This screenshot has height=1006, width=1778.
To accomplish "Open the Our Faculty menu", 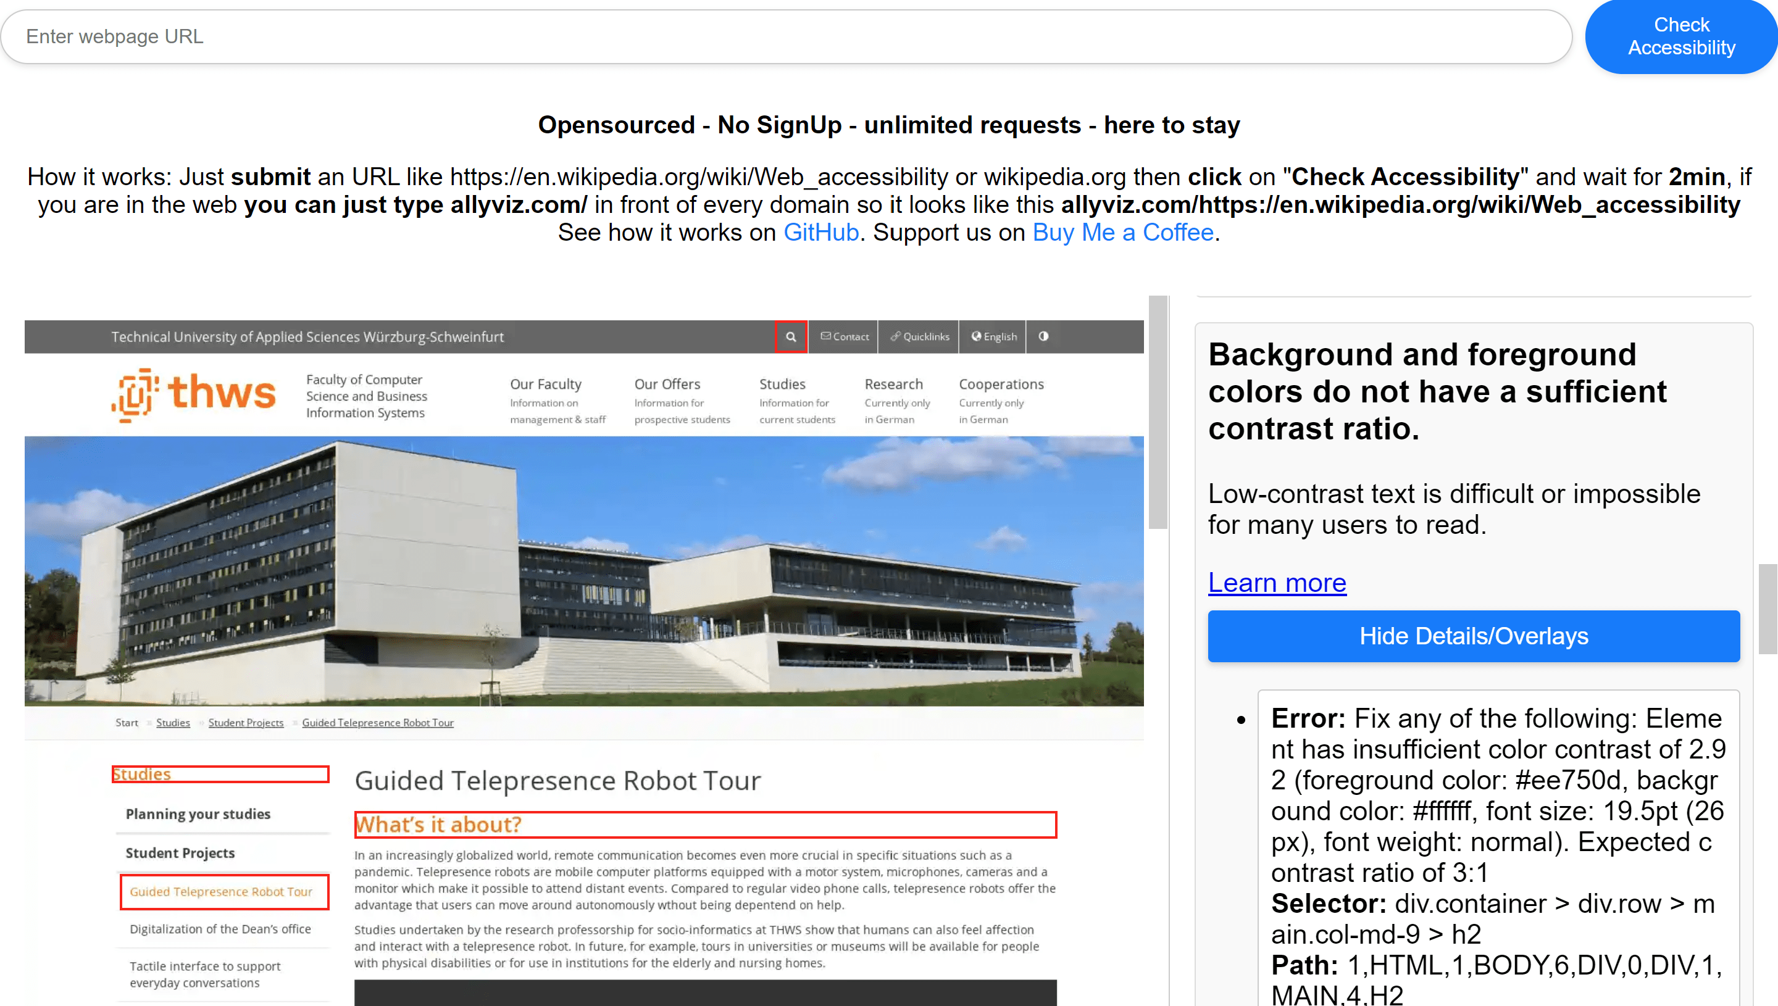I will [x=545, y=384].
